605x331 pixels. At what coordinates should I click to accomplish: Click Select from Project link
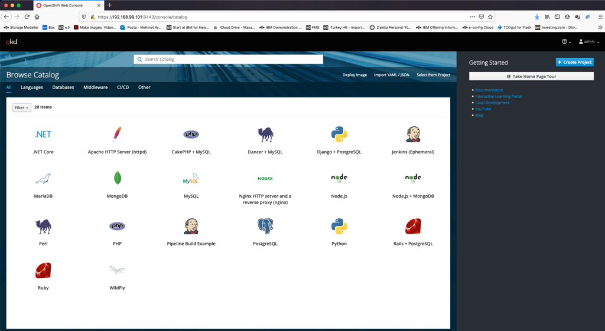pos(433,75)
